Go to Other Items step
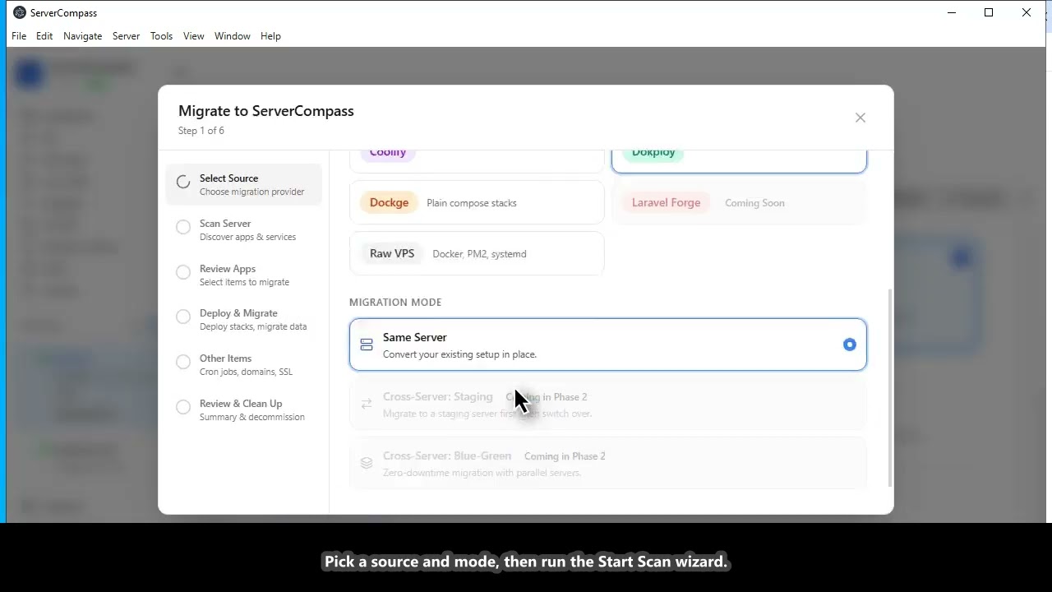Image resolution: width=1052 pixels, height=592 pixels. point(243,364)
